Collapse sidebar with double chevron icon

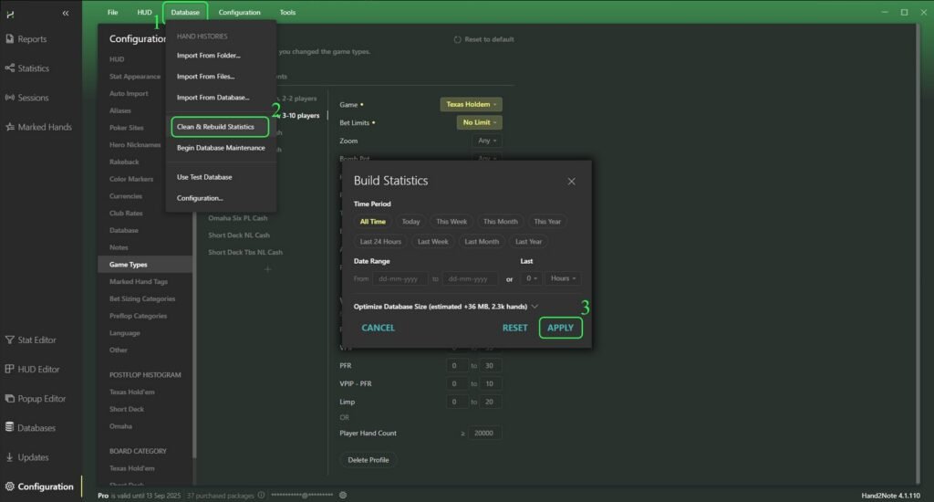click(66, 13)
